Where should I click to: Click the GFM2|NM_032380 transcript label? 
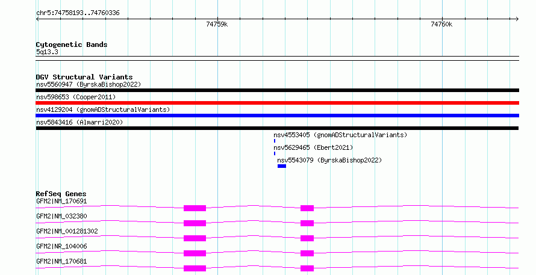[61, 216]
